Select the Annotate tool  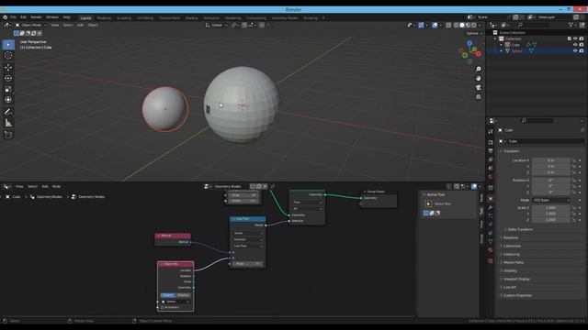coord(8,112)
